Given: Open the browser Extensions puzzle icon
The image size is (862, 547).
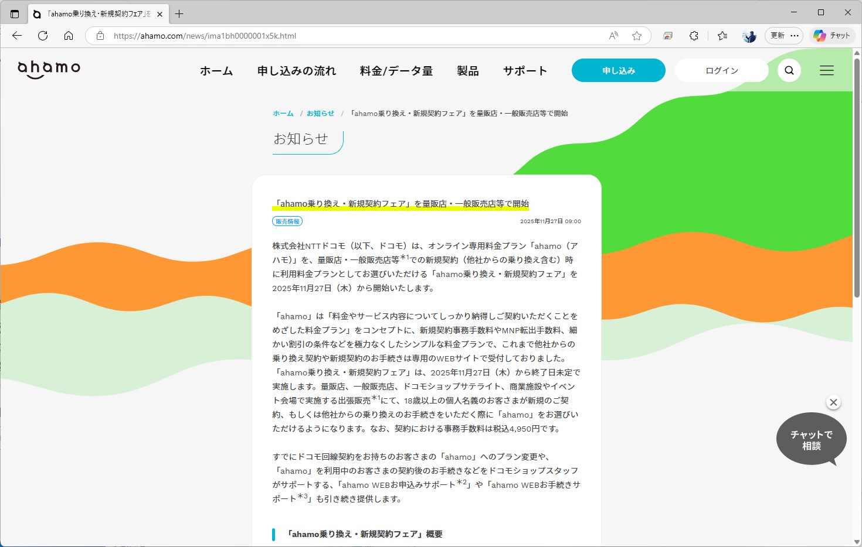Looking at the screenshot, I should click(694, 36).
